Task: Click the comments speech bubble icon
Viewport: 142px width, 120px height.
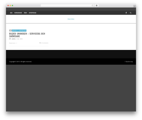Action: (40, 43)
